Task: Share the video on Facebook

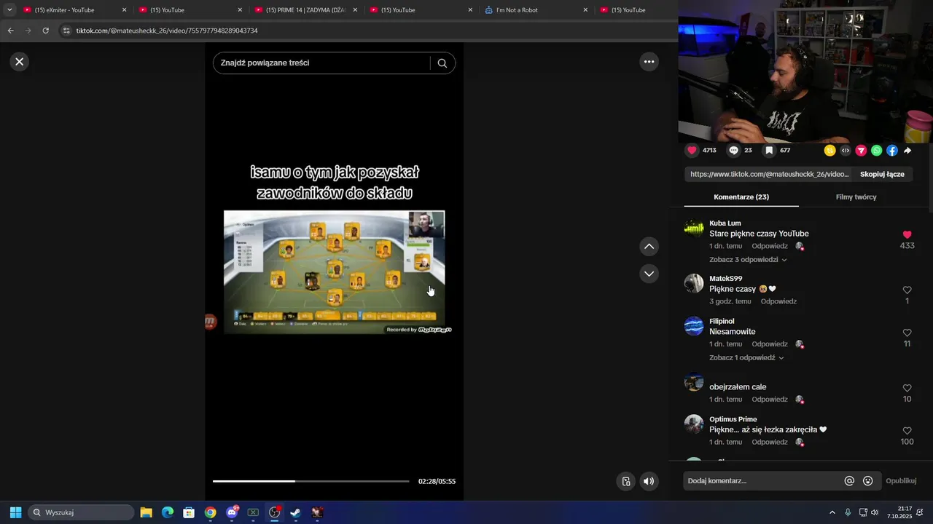Action: tap(892, 151)
